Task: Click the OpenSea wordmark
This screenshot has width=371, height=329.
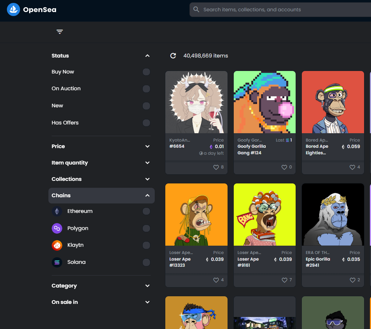Action: [40, 10]
